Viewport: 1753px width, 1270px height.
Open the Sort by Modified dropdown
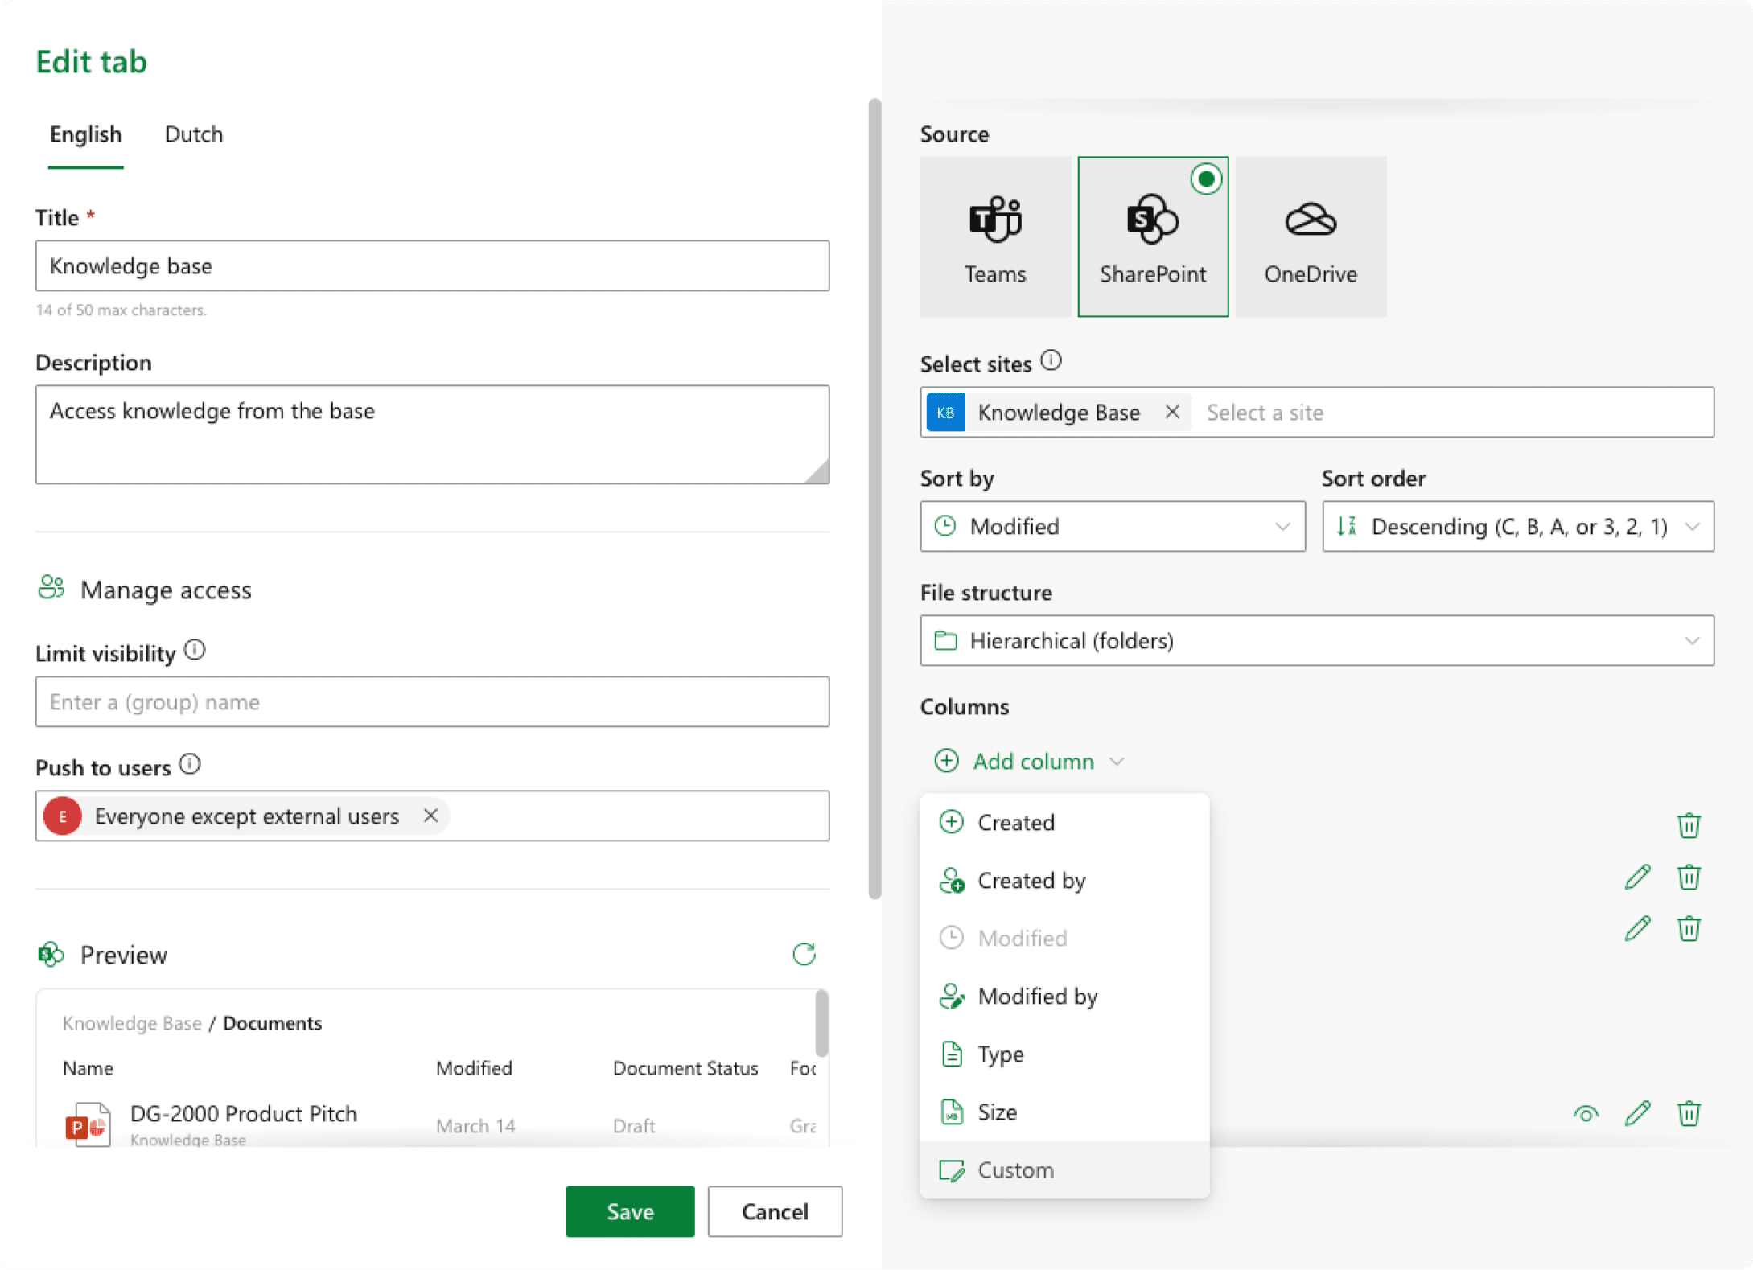click(x=1112, y=526)
